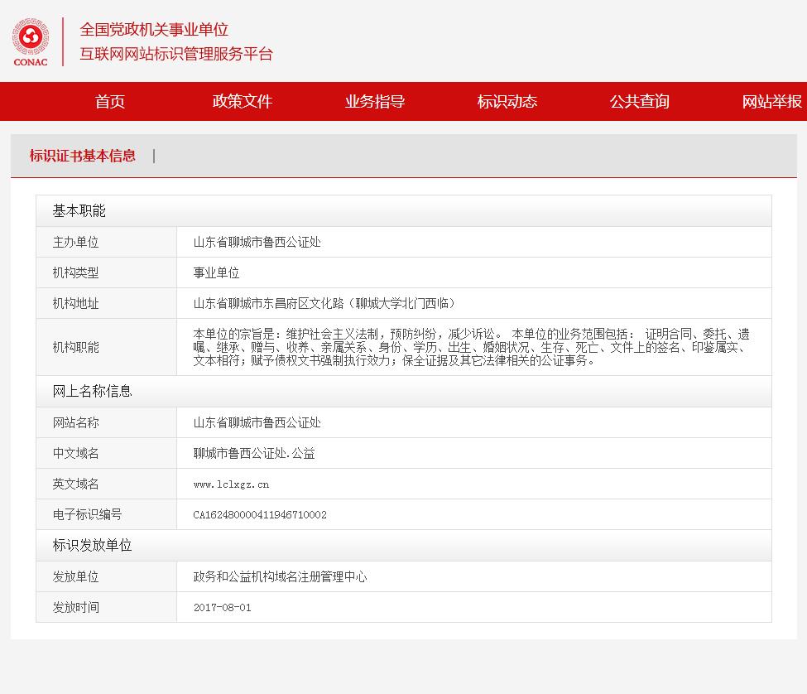Viewport: 807px width, 694px height.
Task: Select the ID CA162480000411946710002
Action: click(260, 515)
